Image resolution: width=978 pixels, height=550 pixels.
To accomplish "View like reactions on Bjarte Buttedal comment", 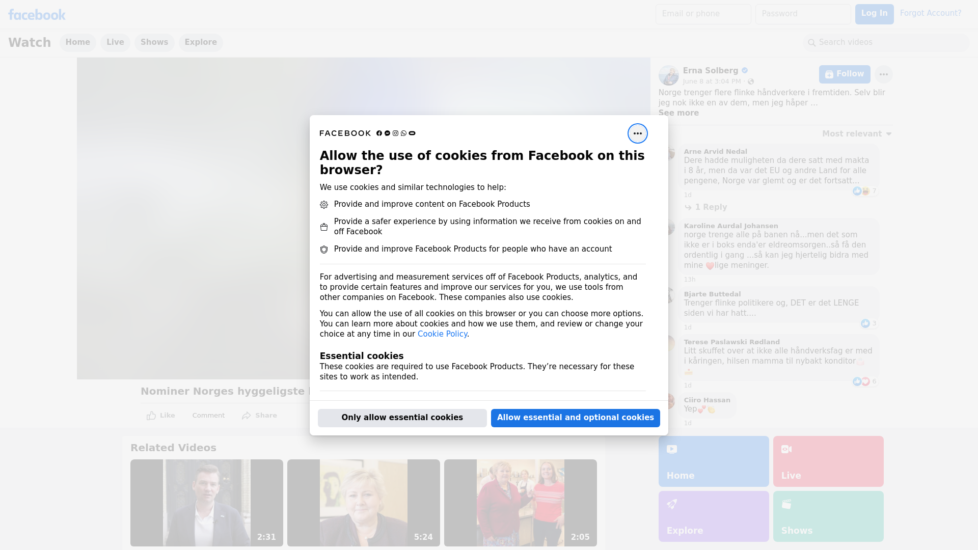I will (868, 323).
